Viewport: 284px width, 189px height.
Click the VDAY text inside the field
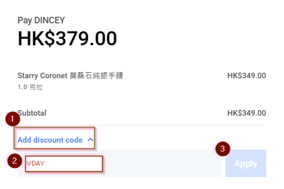coord(35,164)
